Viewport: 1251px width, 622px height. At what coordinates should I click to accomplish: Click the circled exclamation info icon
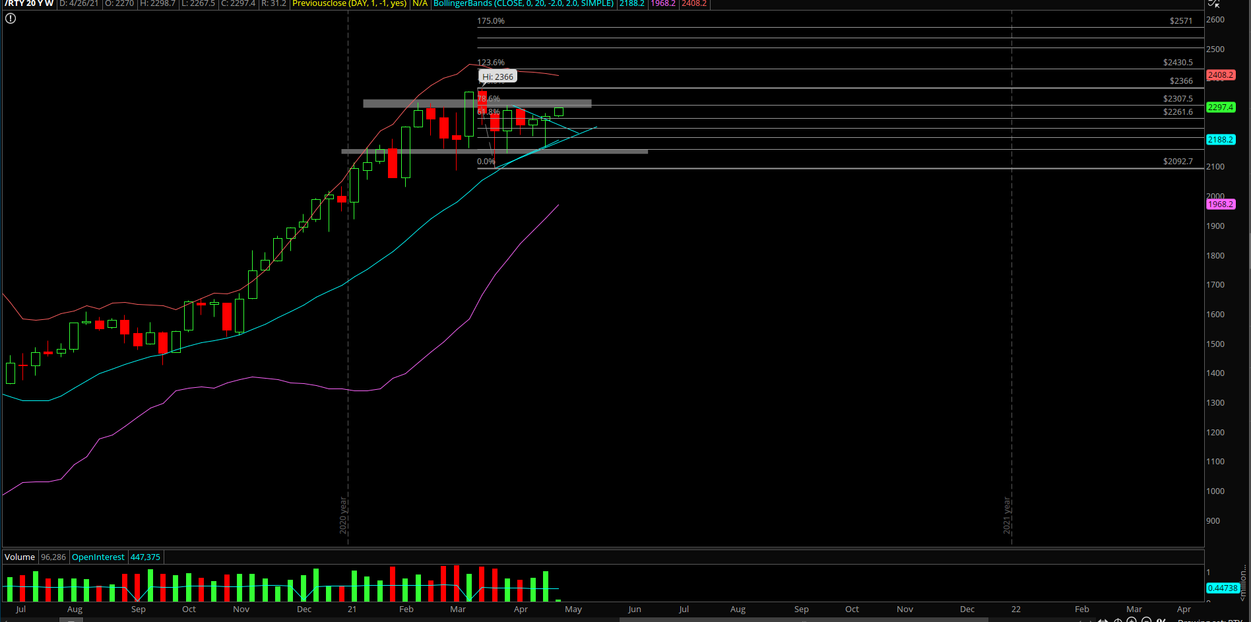11,18
